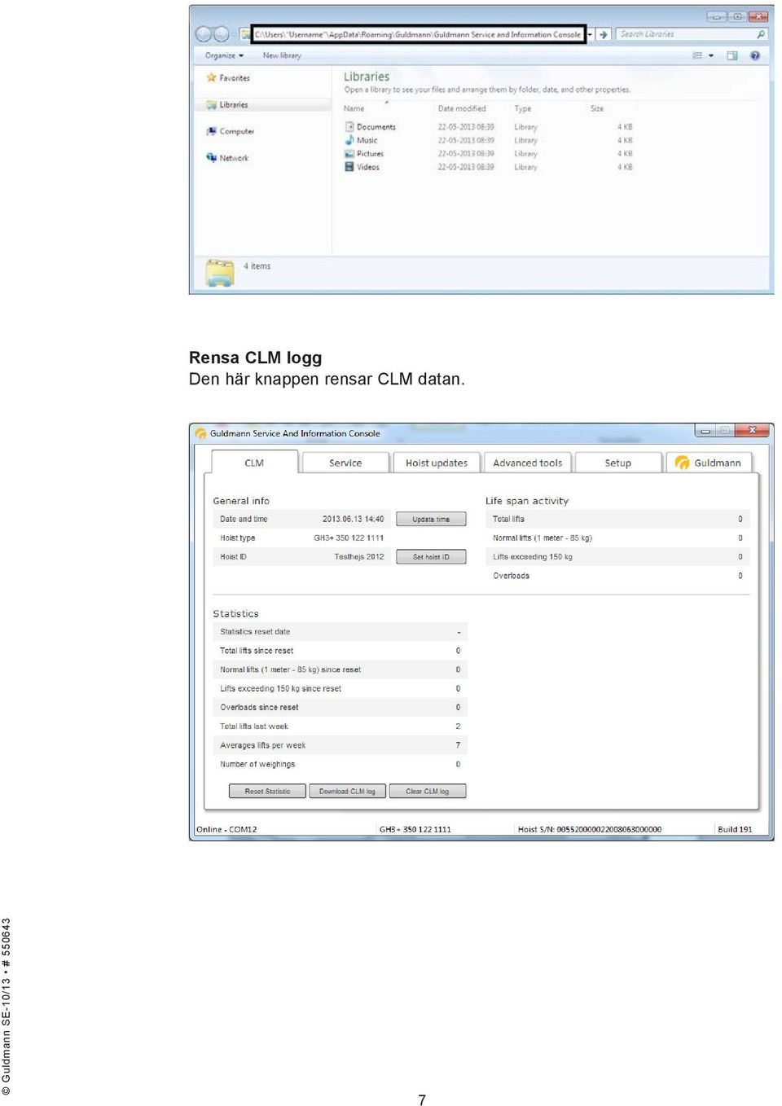This screenshot has height=1106, width=782.
Task: Click the "Total lifts" row under Life span activity
Action: click(x=617, y=519)
